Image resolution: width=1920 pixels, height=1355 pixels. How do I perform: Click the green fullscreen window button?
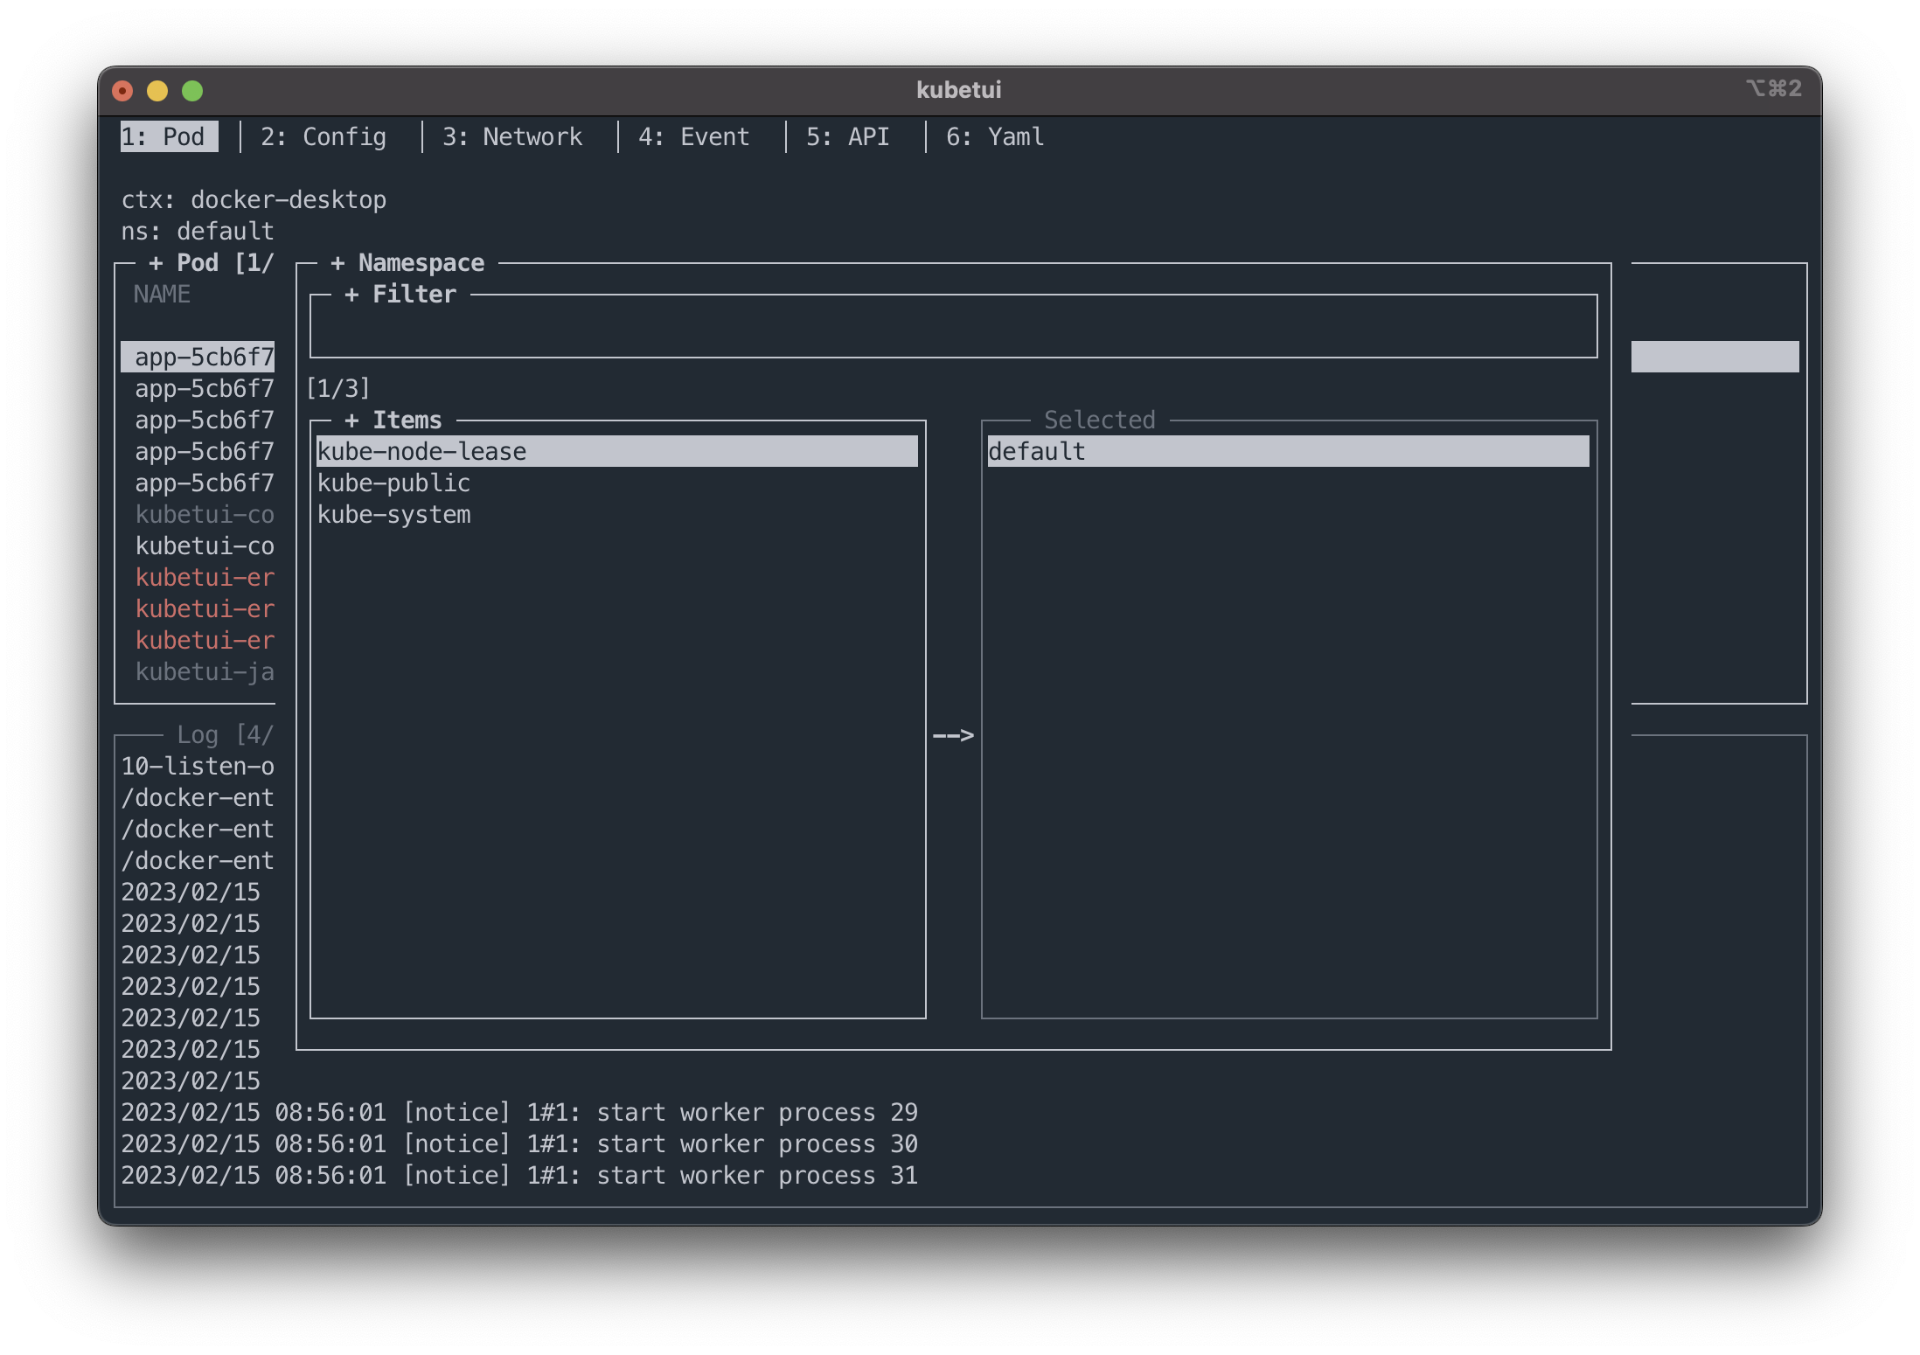pos(192,91)
